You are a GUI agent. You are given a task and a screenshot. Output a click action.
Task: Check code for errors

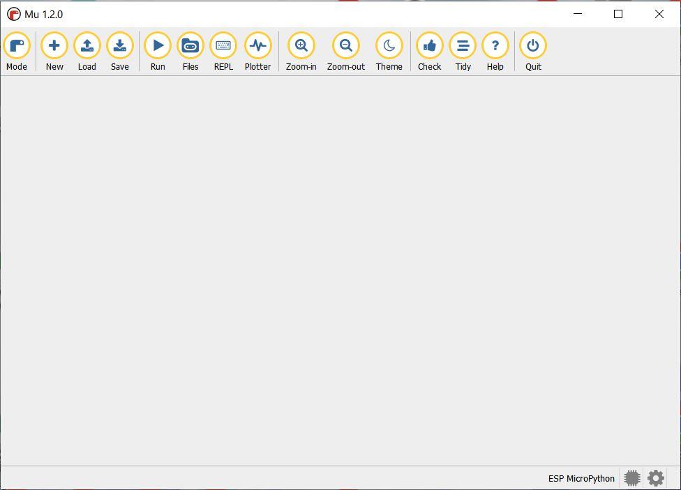coord(430,51)
